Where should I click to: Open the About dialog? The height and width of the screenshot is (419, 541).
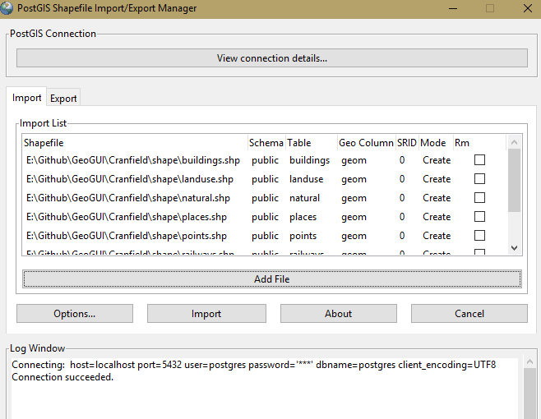coord(339,314)
